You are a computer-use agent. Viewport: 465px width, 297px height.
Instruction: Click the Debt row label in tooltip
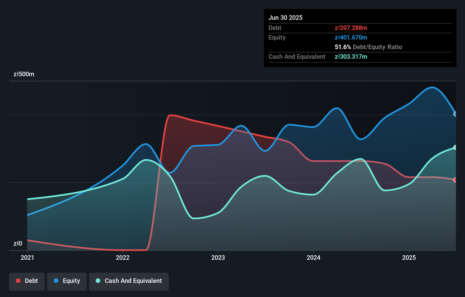[x=275, y=28]
